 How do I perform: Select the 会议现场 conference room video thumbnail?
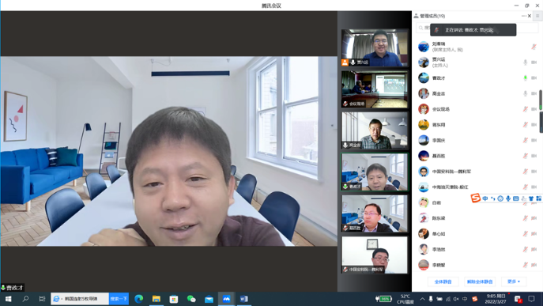pyautogui.click(x=375, y=89)
